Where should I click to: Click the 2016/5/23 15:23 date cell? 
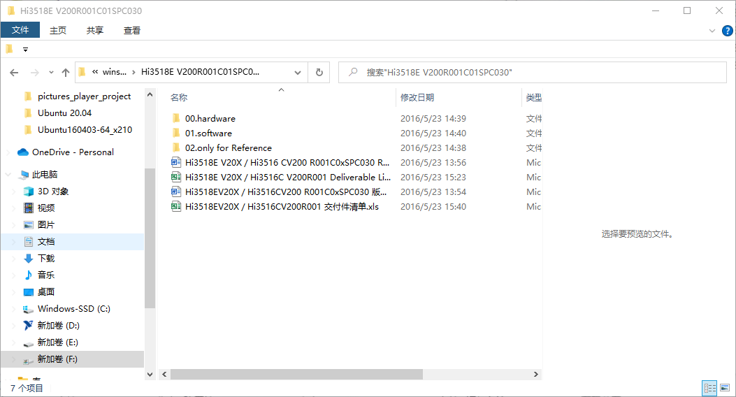433,177
